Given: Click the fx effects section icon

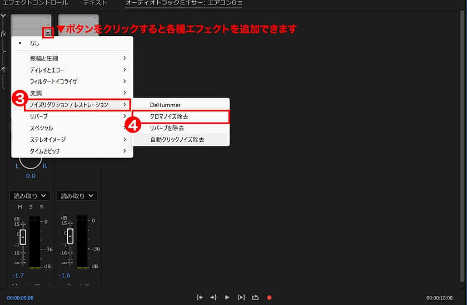Looking at the screenshot, I should coord(3,33).
